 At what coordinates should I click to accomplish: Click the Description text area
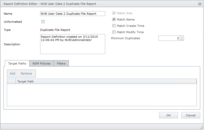tap(73, 44)
